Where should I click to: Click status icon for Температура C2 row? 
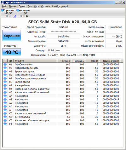5,117
